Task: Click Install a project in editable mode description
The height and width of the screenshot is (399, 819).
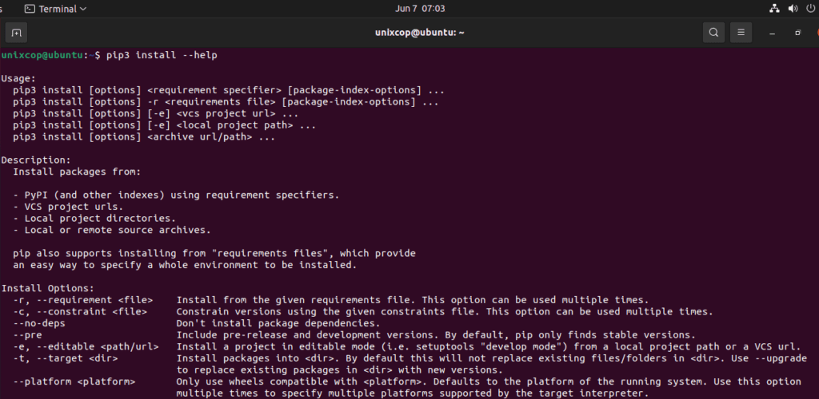Action: [489, 346]
